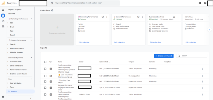The image size is (213, 100).
Task: Open more options for Content Perfomance collection
Action: coord(142,17)
